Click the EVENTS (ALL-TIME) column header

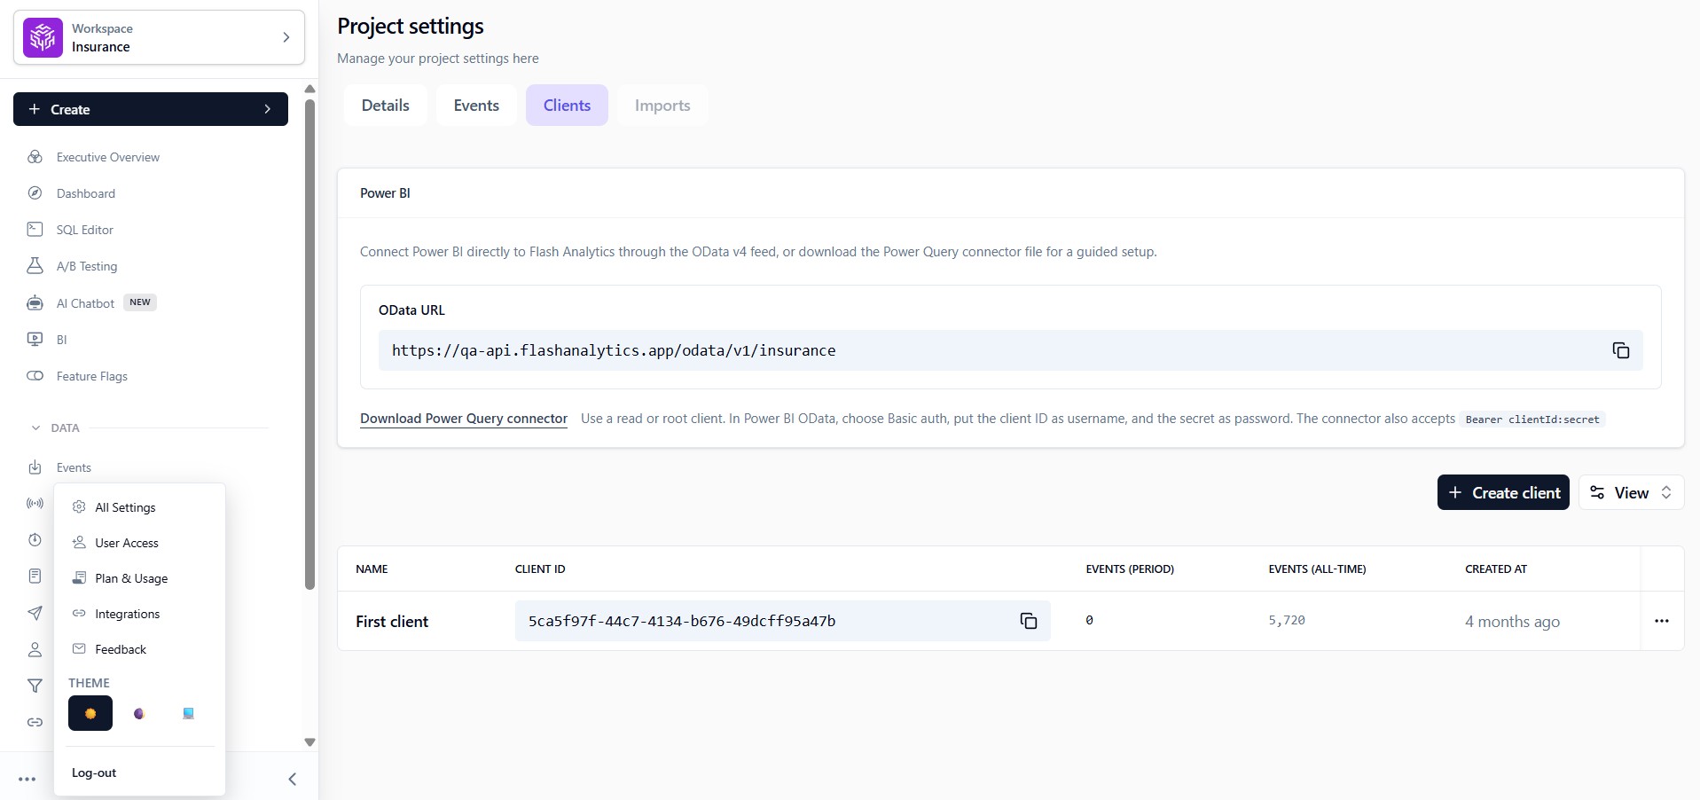pyautogui.click(x=1317, y=569)
